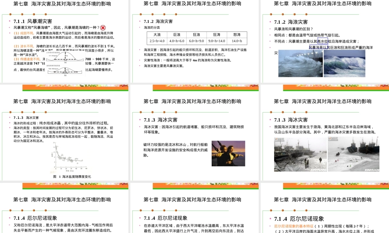Viewport: 389px width, 233px height.
Task: Click orange label (3) 传播速度不同
Action: (28, 59)
